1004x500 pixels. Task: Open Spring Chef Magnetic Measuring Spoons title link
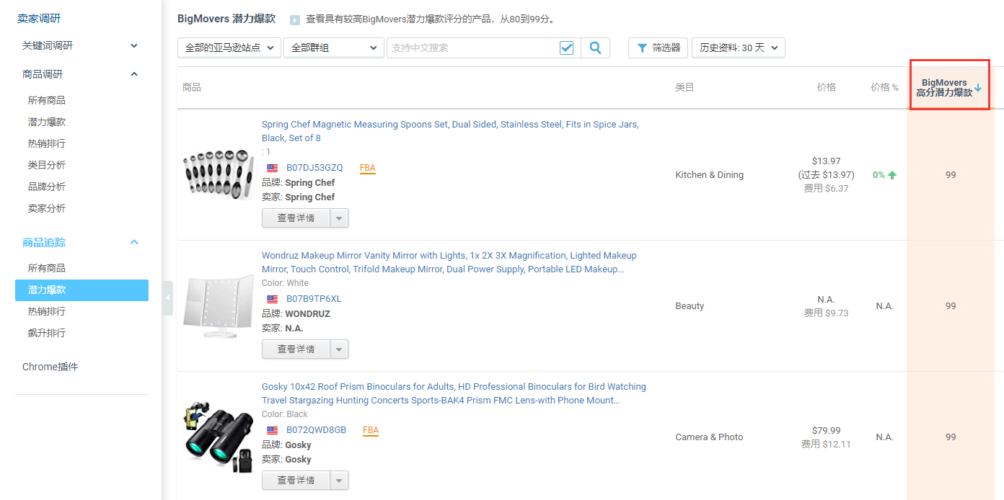[x=450, y=131]
